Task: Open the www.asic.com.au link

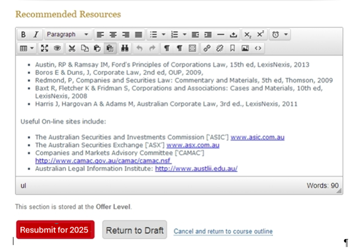Action: coord(257,137)
